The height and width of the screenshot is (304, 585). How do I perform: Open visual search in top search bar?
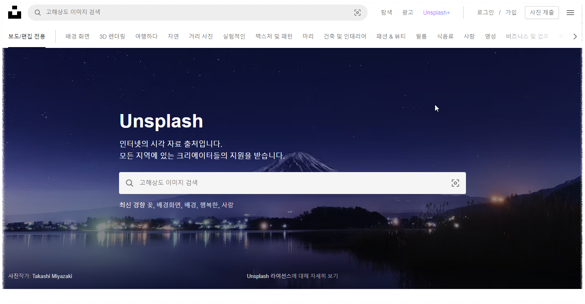pos(357,13)
